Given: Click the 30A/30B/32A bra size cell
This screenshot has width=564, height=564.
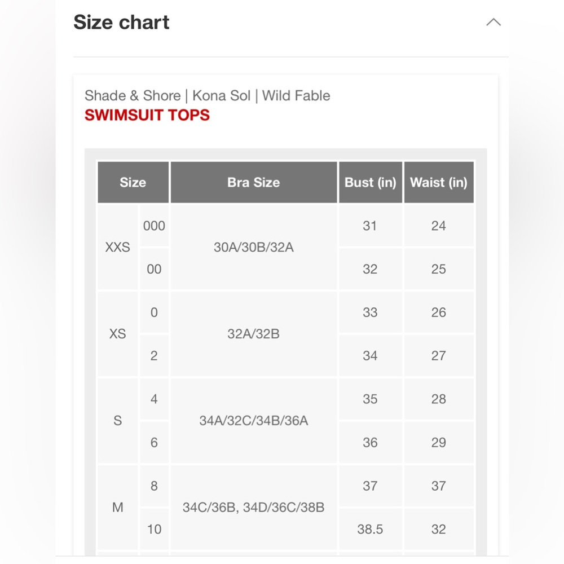Looking at the screenshot, I should tap(254, 247).
